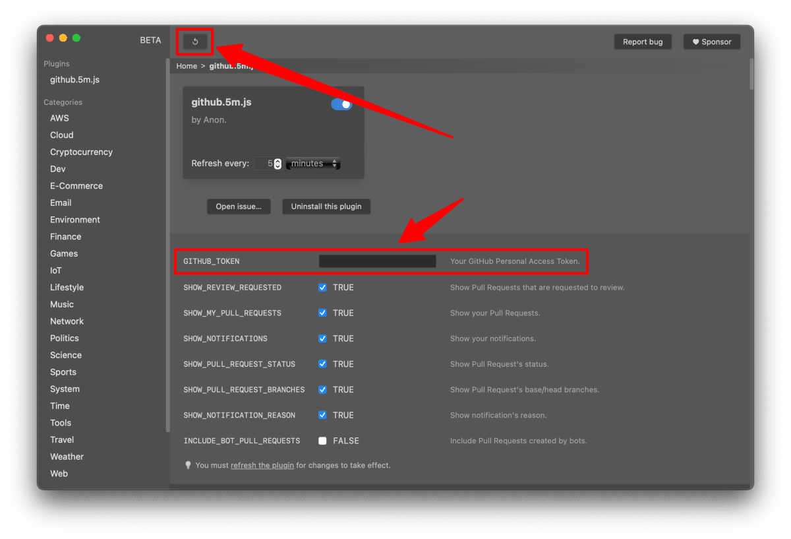Open the Time category
791x539 pixels.
point(60,406)
